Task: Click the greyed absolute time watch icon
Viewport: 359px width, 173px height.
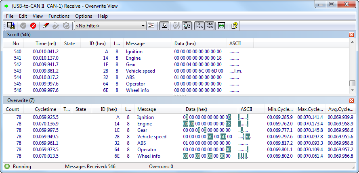Action: coord(176,25)
